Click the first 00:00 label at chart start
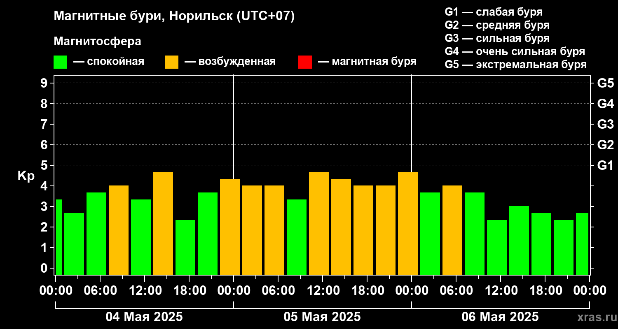The width and height of the screenshot is (618, 329). tap(56, 291)
